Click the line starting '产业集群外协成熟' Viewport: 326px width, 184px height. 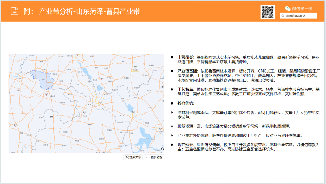click(x=241, y=135)
